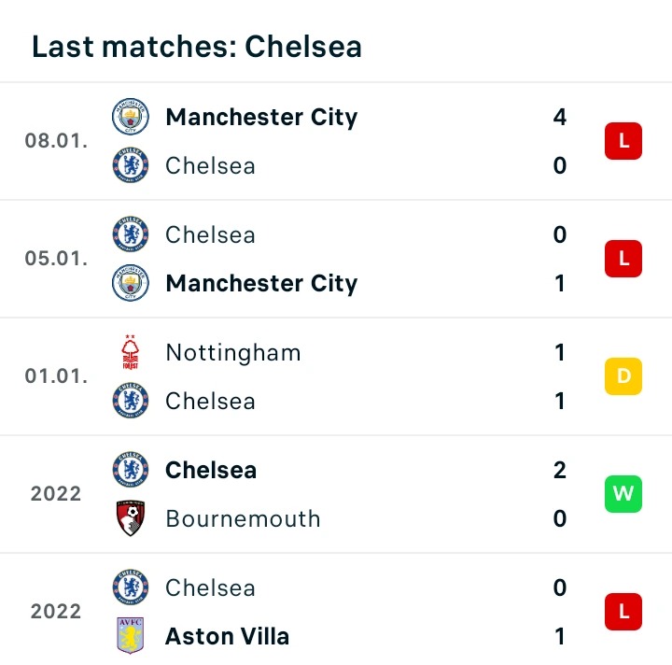Click Chelsea crest in the Bournemouth match
The width and height of the screenshot is (672, 665).
click(x=131, y=469)
